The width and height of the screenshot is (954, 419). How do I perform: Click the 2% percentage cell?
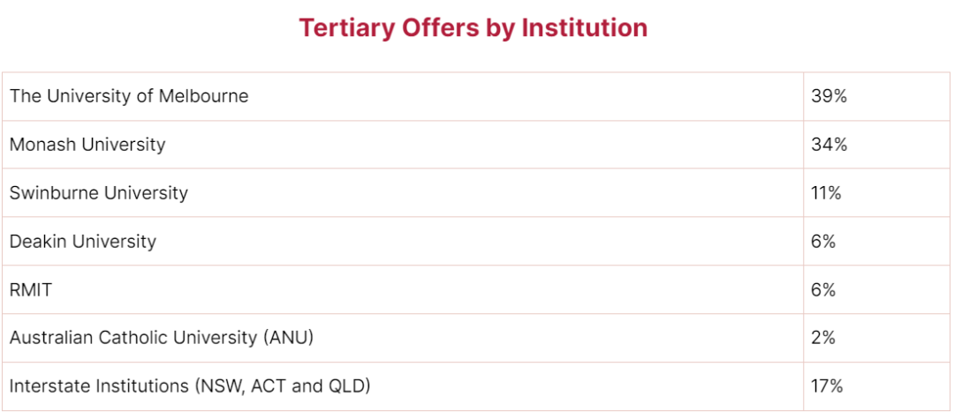(877, 338)
